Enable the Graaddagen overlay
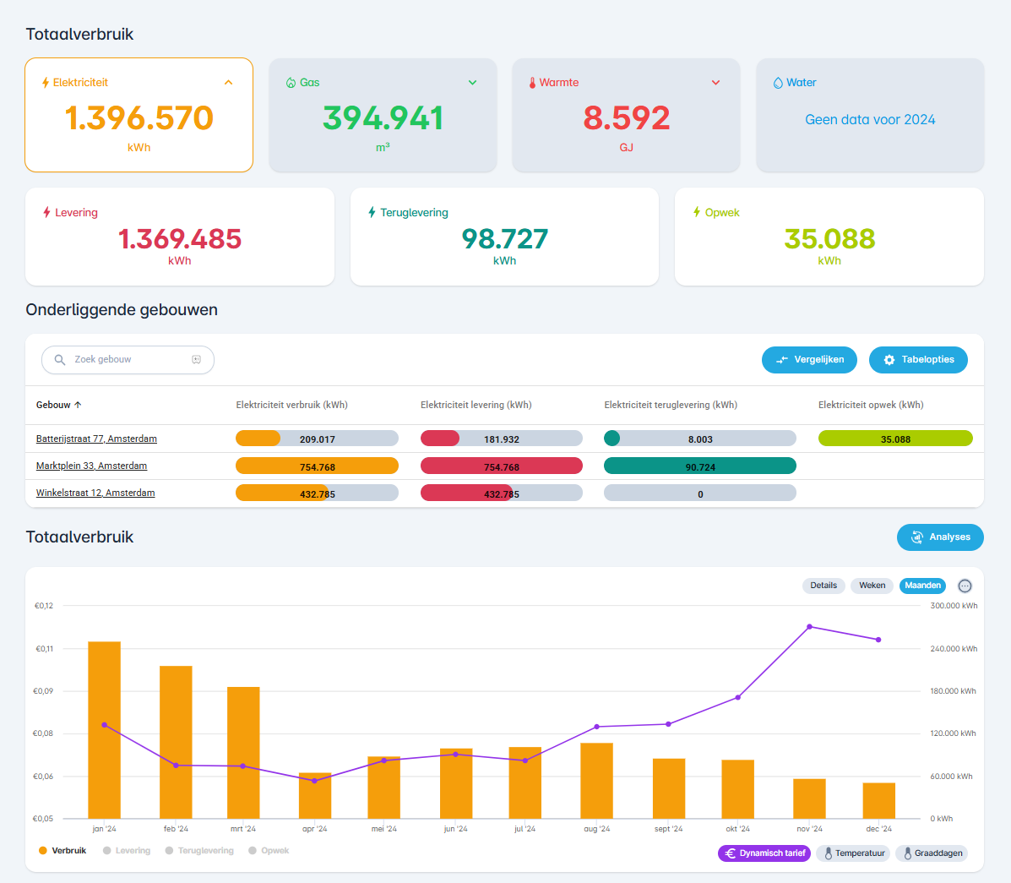1011x883 pixels. pyautogui.click(x=932, y=853)
